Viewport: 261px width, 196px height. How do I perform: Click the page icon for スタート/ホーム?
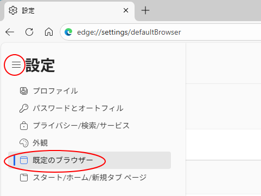[x=24, y=178]
